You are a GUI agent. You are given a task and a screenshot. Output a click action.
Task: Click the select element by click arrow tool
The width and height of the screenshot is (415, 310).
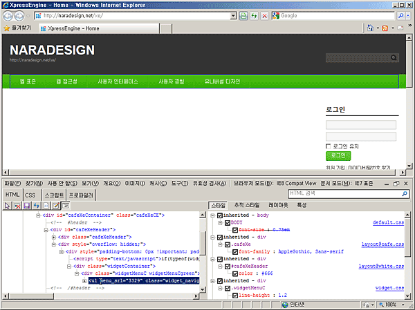click(x=7, y=206)
